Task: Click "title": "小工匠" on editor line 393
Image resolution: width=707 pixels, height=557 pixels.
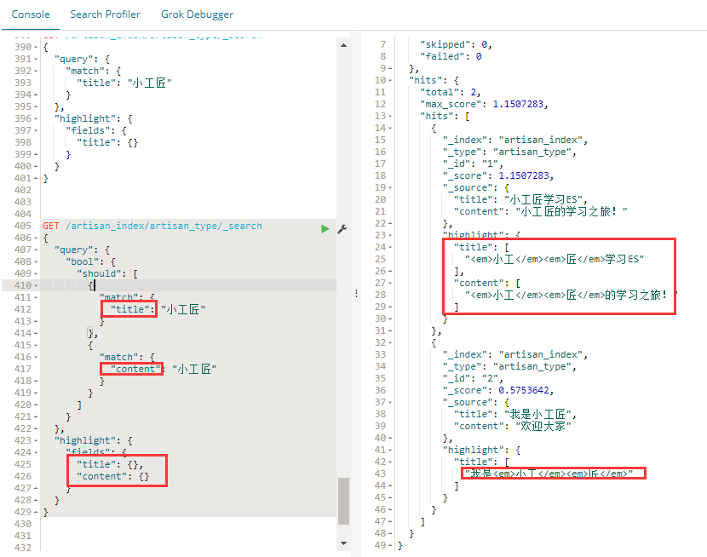Action: tap(124, 83)
